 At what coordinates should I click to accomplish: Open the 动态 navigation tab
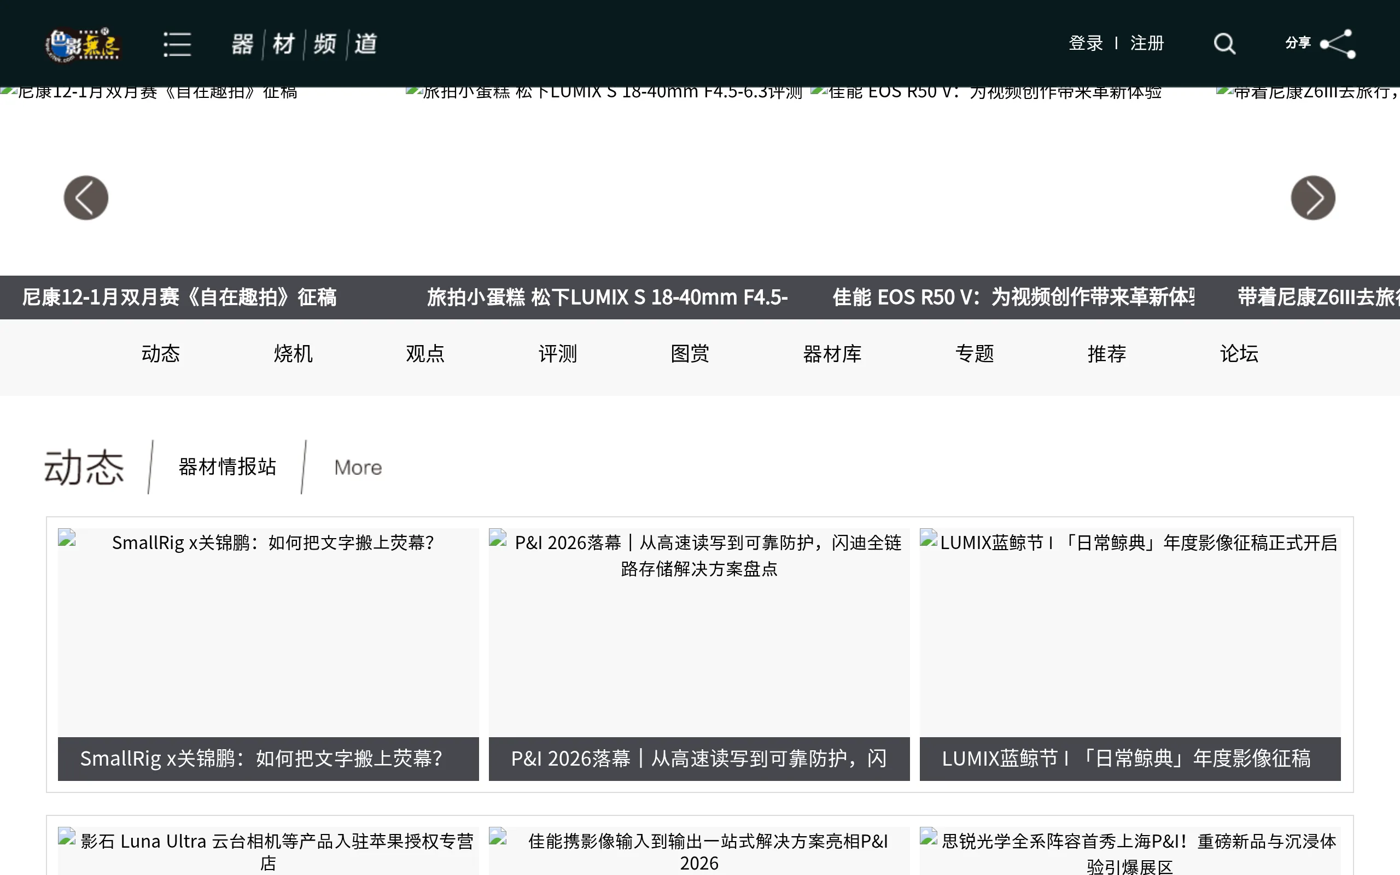point(161,354)
